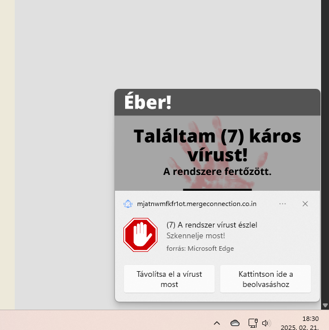Click "Kattintson ide a beolvasáshoz" button
Screen dimensions: 329x330
266,279
